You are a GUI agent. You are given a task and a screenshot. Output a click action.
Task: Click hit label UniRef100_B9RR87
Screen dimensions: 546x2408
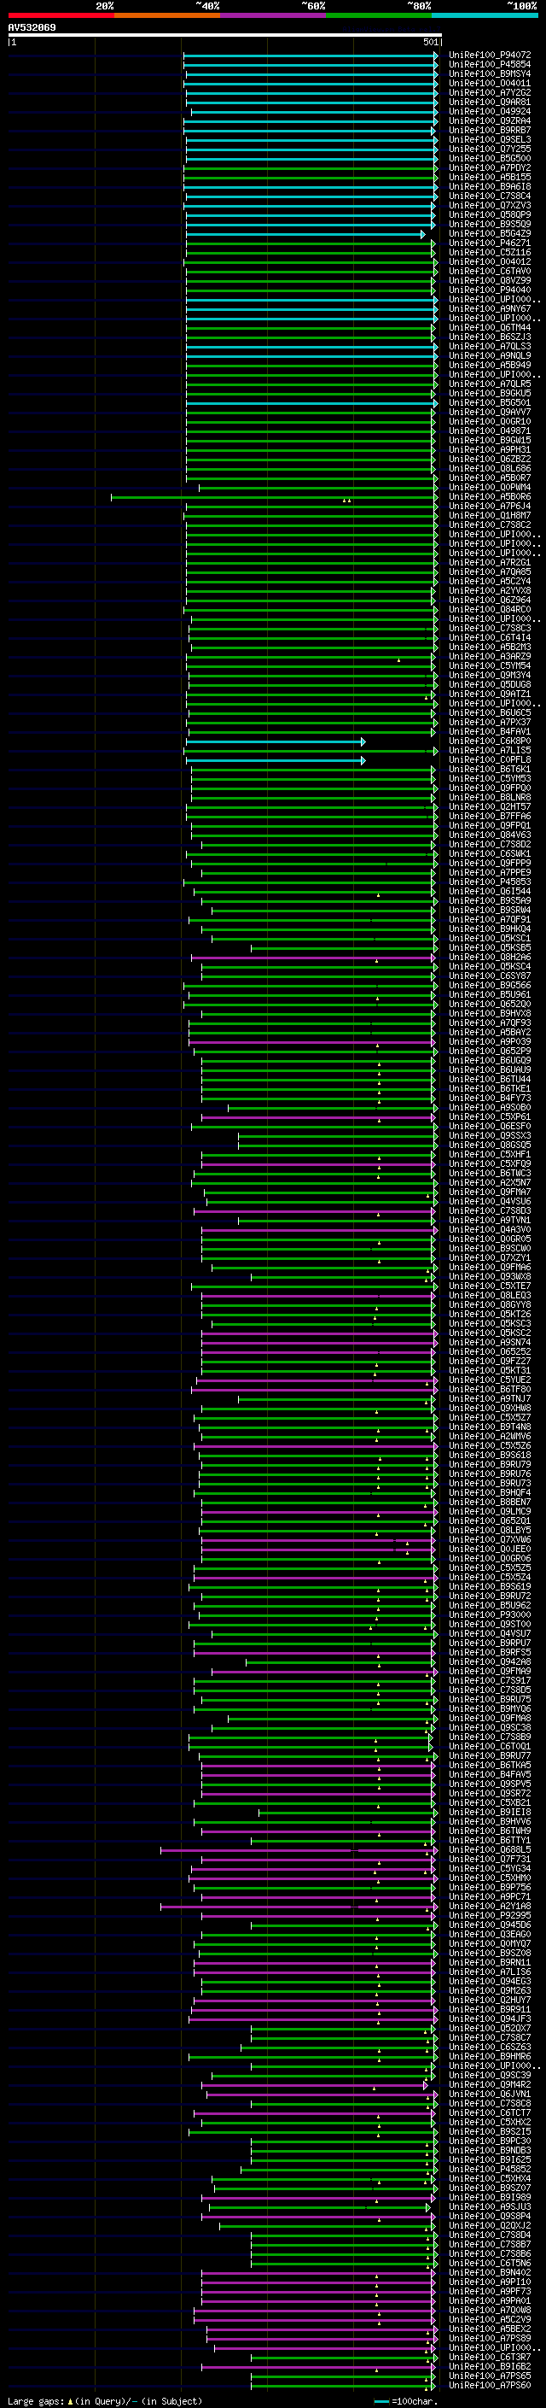[x=490, y=130]
